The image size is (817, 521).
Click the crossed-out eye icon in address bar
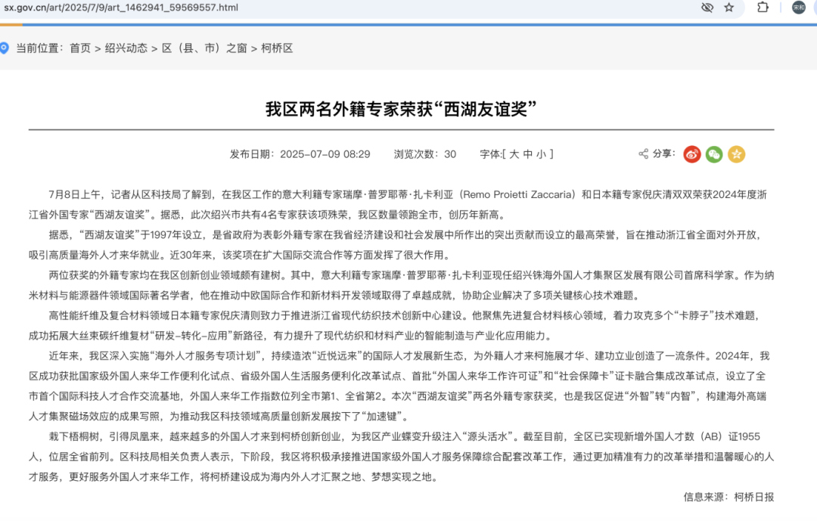pyautogui.click(x=707, y=8)
